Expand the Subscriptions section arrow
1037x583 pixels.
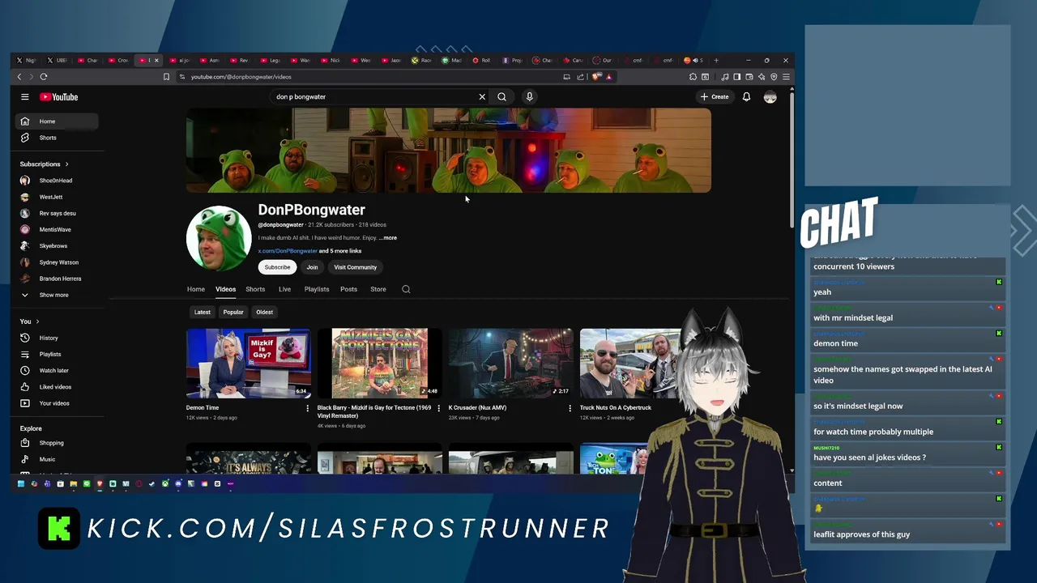pos(66,164)
